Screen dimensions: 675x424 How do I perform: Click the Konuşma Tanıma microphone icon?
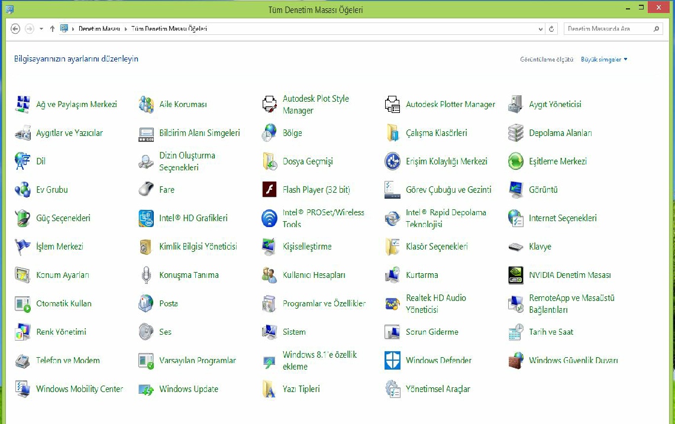[146, 275]
